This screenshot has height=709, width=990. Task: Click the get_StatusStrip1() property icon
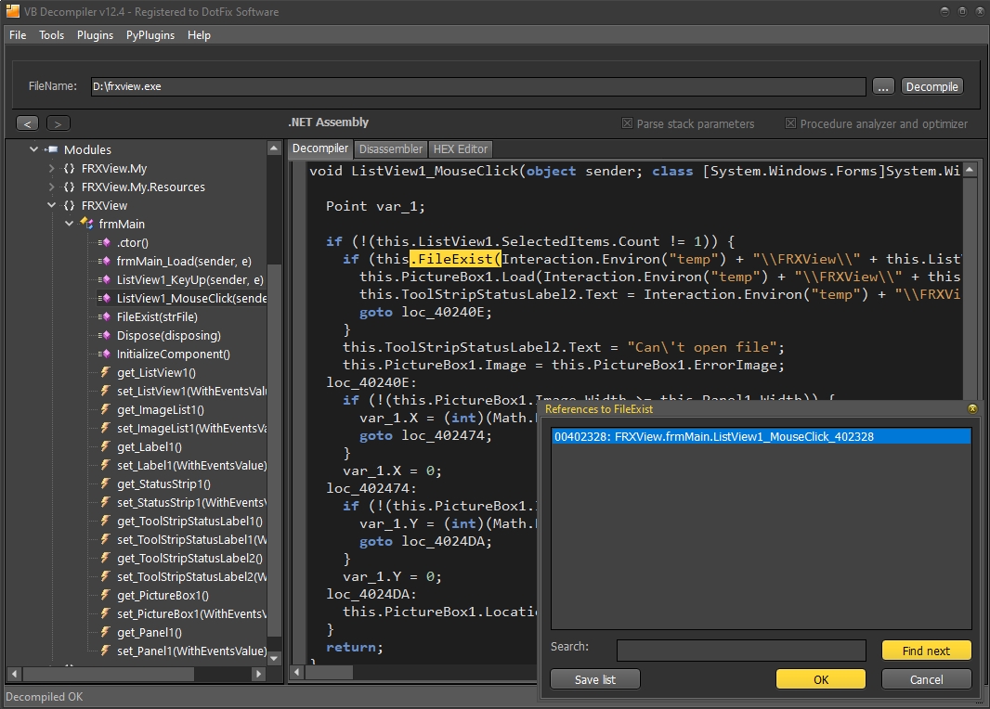click(106, 483)
